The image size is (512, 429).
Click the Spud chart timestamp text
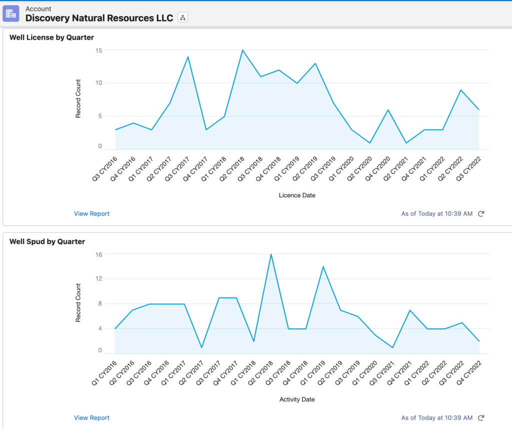(x=437, y=418)
